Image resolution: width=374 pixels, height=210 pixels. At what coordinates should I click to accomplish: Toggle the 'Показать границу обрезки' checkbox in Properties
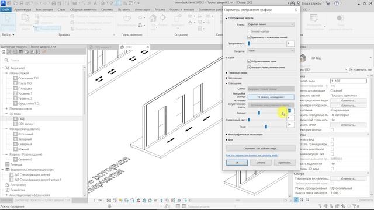333,144
